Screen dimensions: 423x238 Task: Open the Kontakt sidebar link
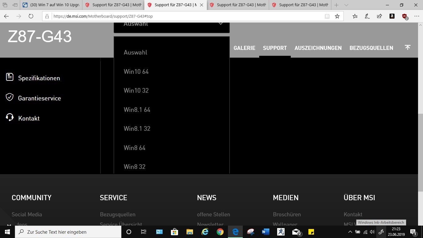tap(29, 118)
